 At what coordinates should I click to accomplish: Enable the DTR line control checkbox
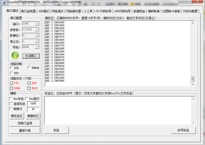pos(12,68)
